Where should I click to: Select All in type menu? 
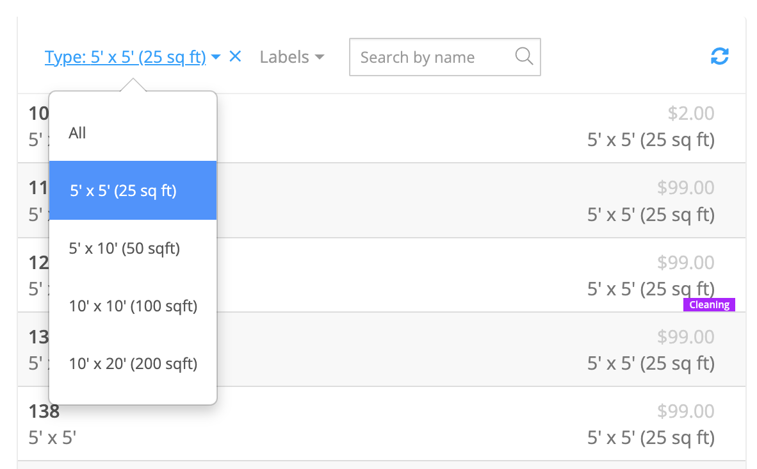click(x=77, y=133)
